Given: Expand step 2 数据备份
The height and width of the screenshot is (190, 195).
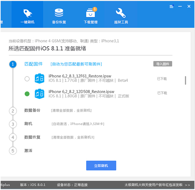Looking at the screenshot, I should coord(32,111).
